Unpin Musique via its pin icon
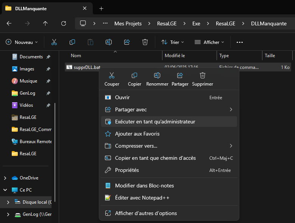295x223 pixels. pyautogui.click(x=48, y=81)
